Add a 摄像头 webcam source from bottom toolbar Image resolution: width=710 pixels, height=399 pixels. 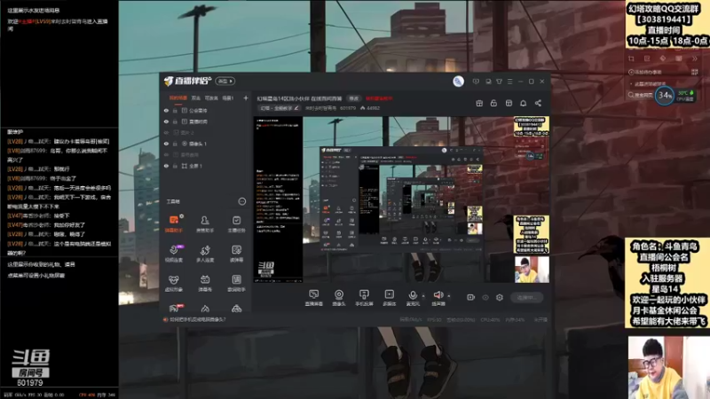[339, 298]
